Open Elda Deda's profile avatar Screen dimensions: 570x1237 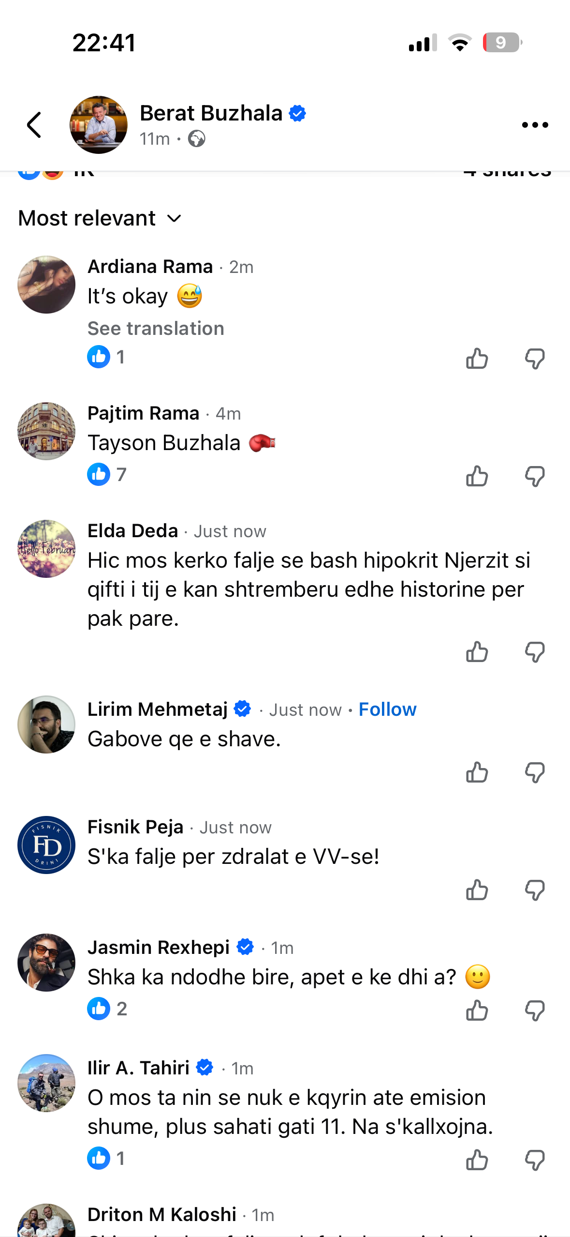(46, 549)
